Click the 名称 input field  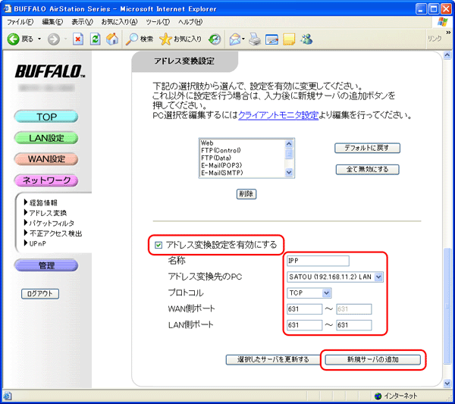point(318,261)
